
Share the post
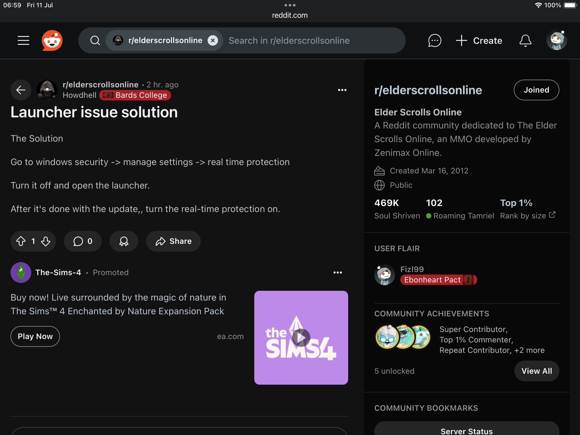pos(173,241)
